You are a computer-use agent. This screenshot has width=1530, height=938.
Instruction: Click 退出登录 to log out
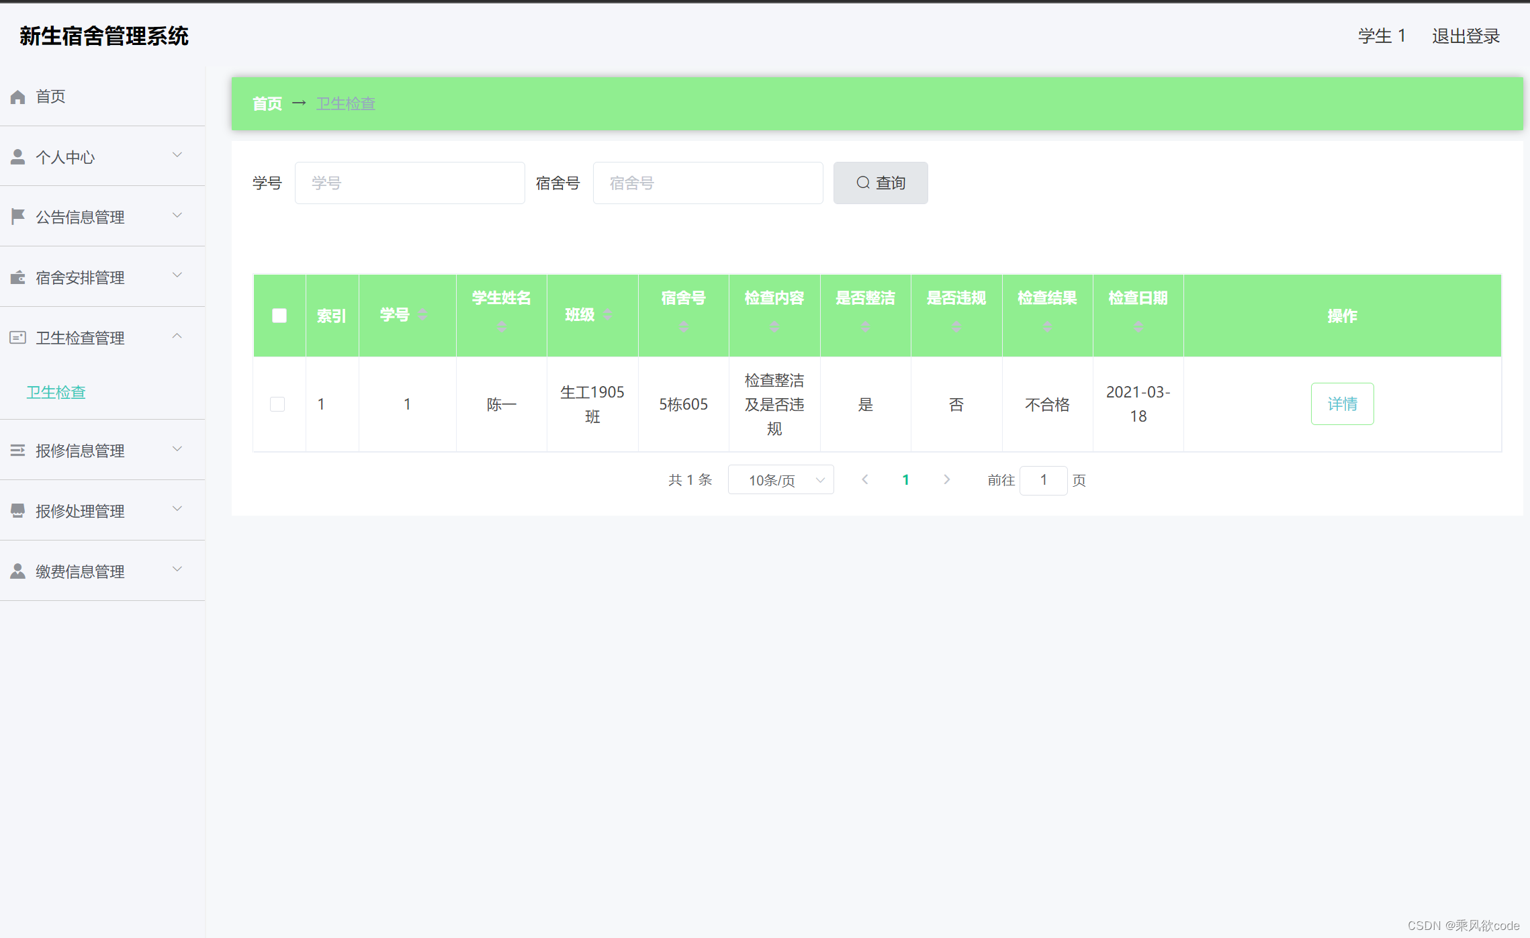click(x=1466, y=36)
